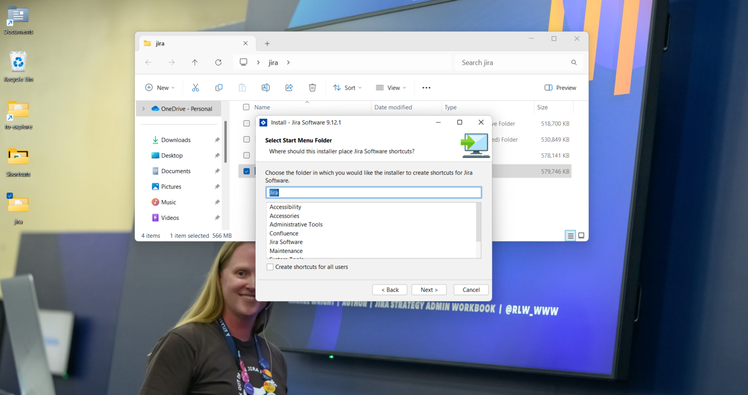Open the View dropdown

click(x=391, y=88)
